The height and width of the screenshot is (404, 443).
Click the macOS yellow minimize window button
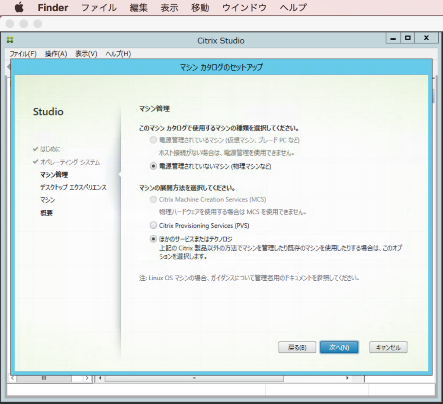coord(24,24)
